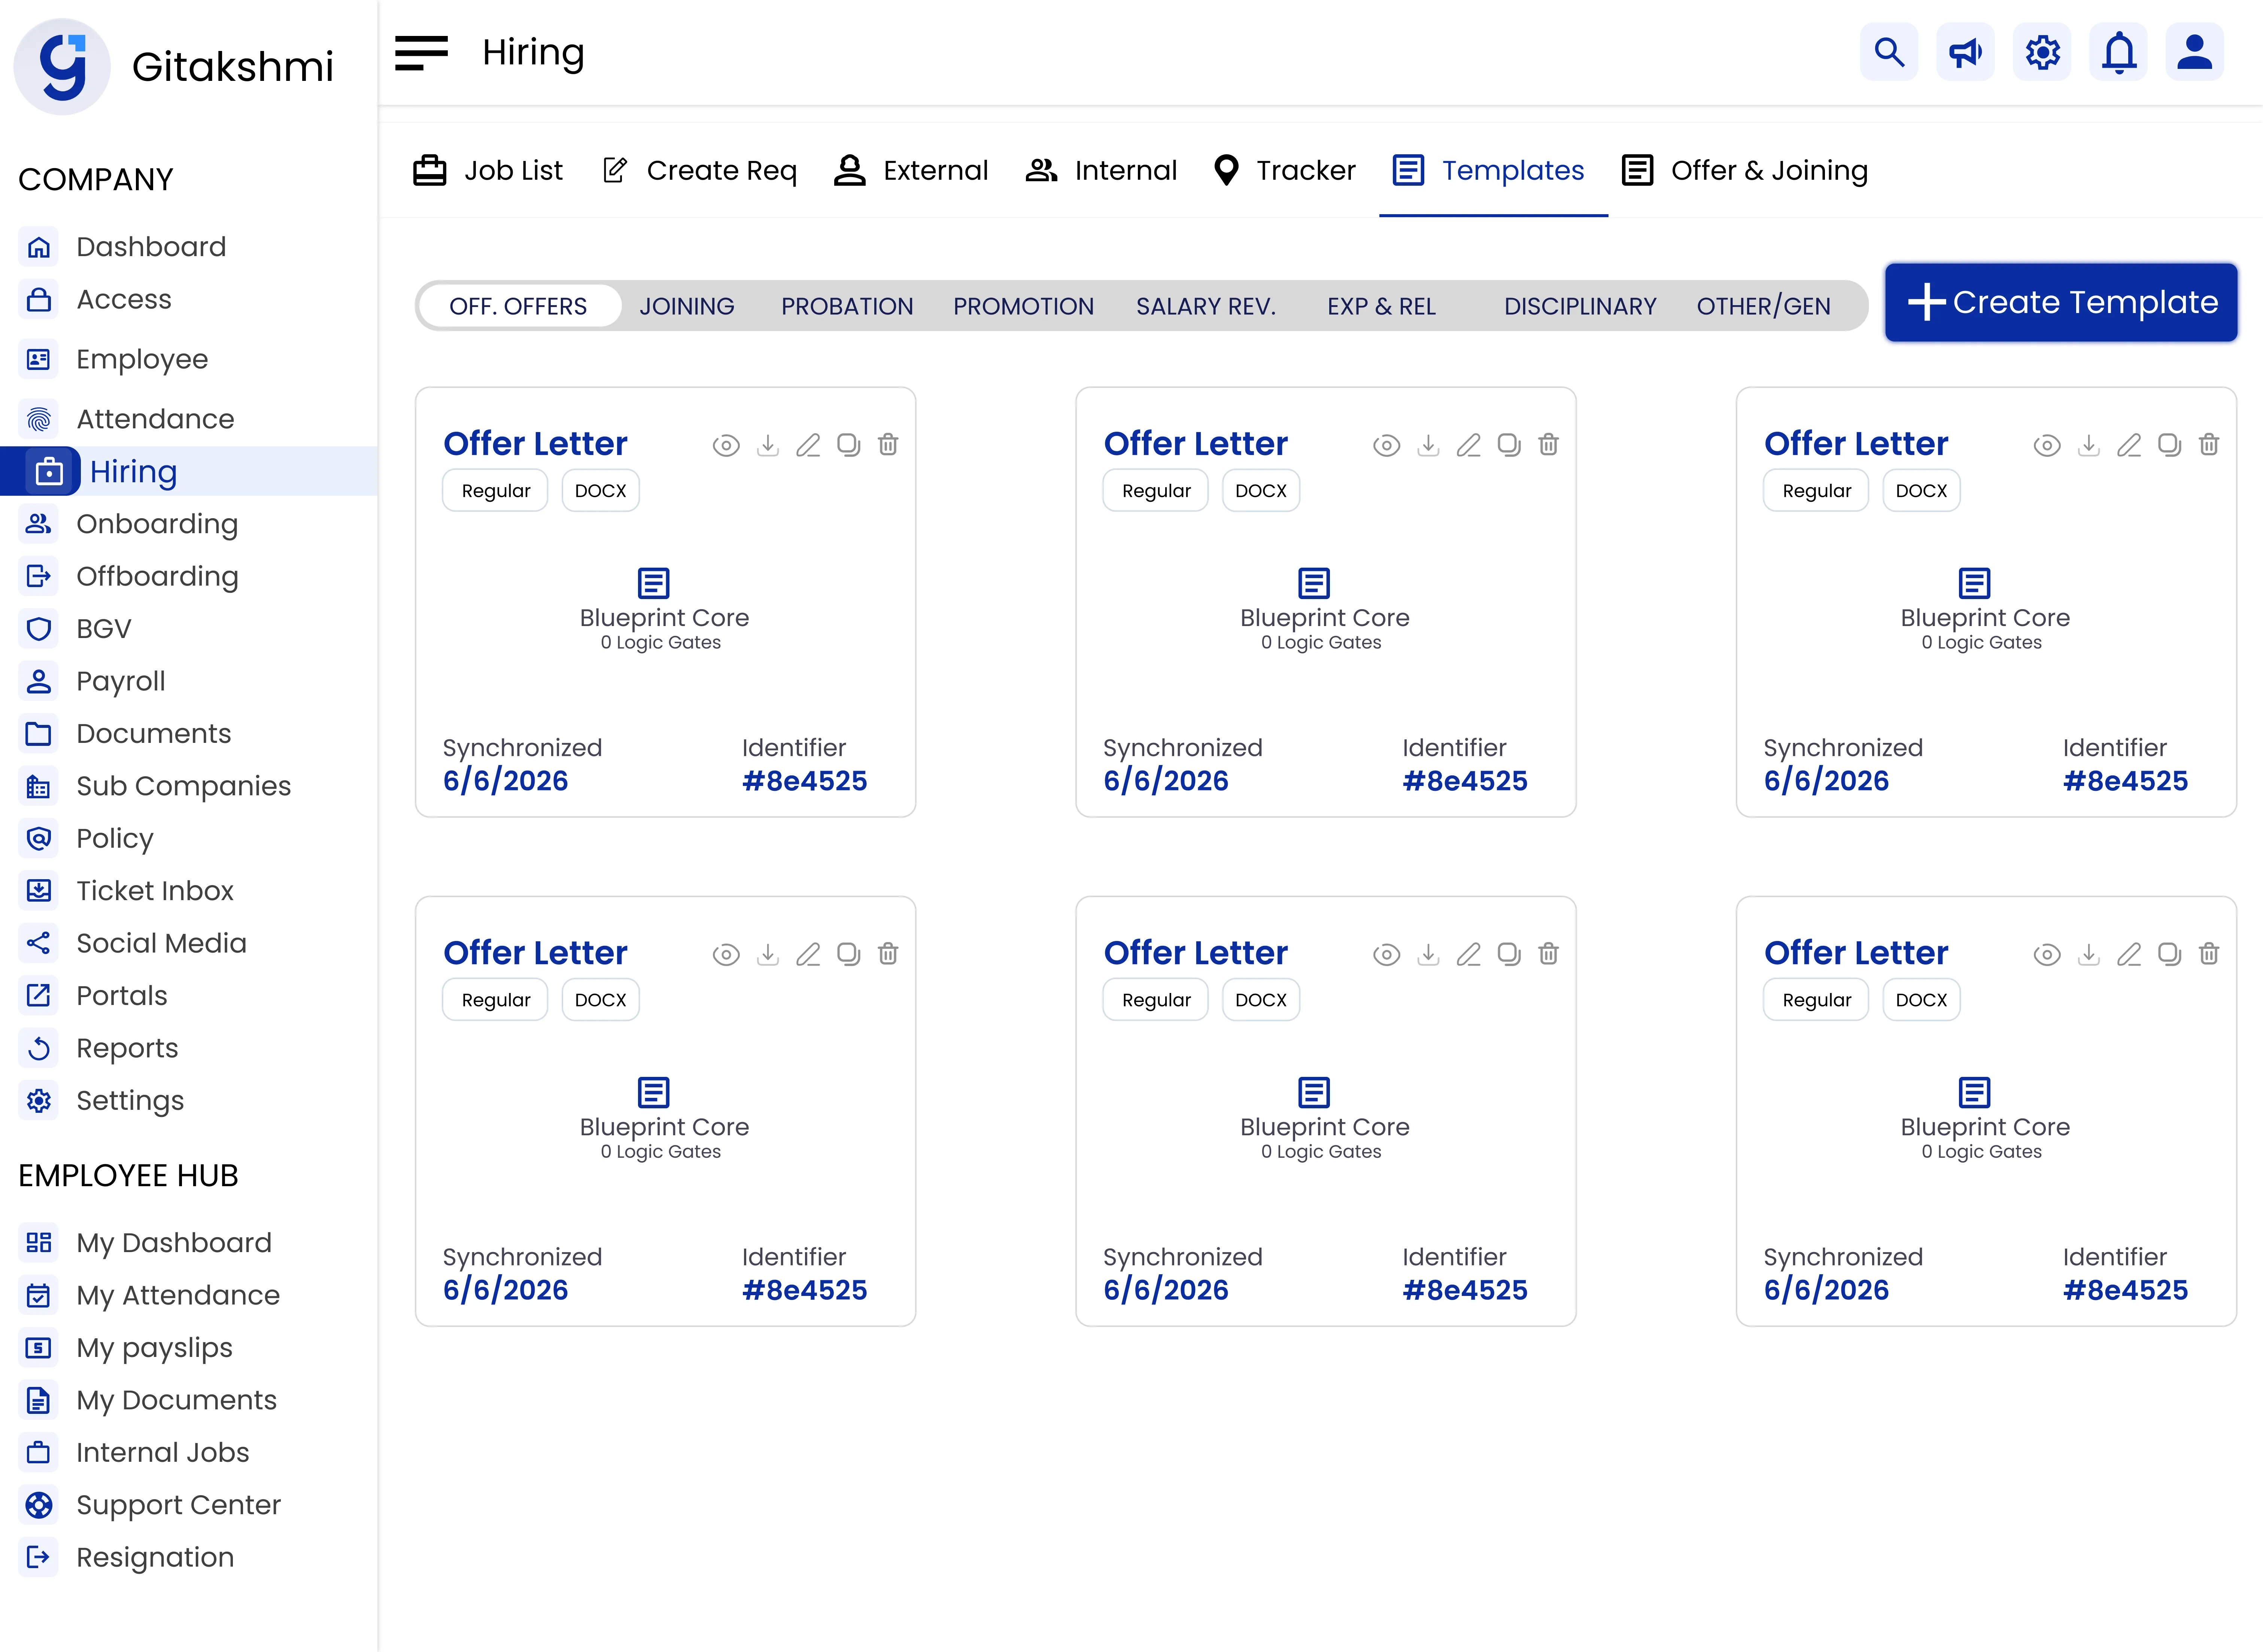Open the Offer & Joining tab
This screenshot has width=2263, height=1652.
click(x=1745, y=171)
